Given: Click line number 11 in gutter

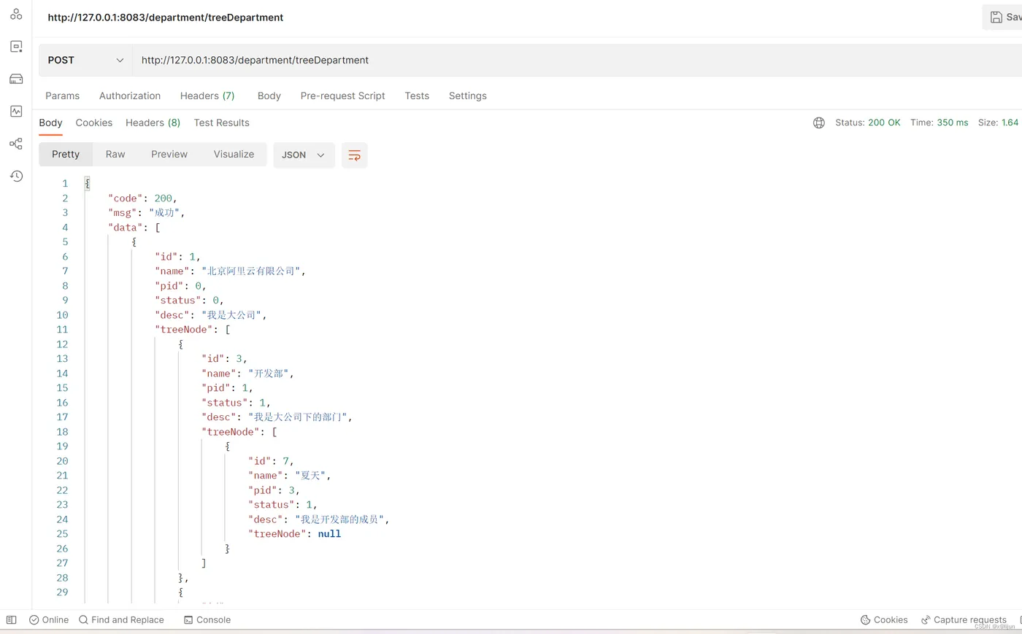Looking at the screenshot, I should pyautogui.click(x=62, y=330).
